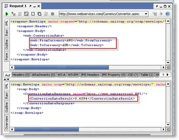This screenshot has width=179, height=140.
Task: Click the ConversionRateResult value 0.6594
Action: (x=81, y=99)
